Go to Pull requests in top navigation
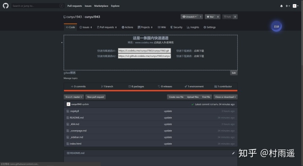 pyautogui.click(x=74, y=6)
